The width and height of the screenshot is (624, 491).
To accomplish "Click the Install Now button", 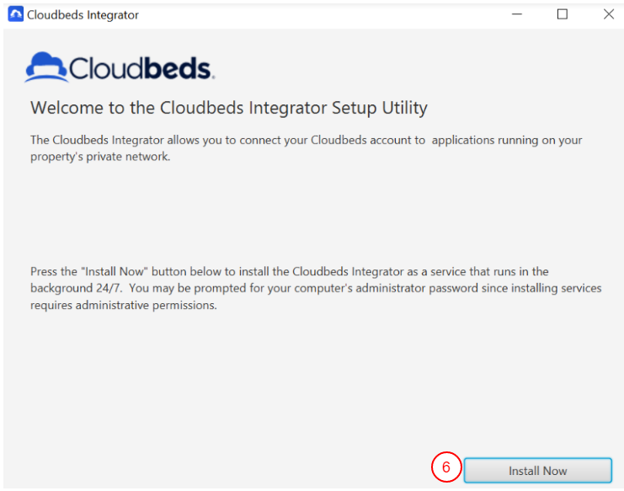I will pos(537,471).
